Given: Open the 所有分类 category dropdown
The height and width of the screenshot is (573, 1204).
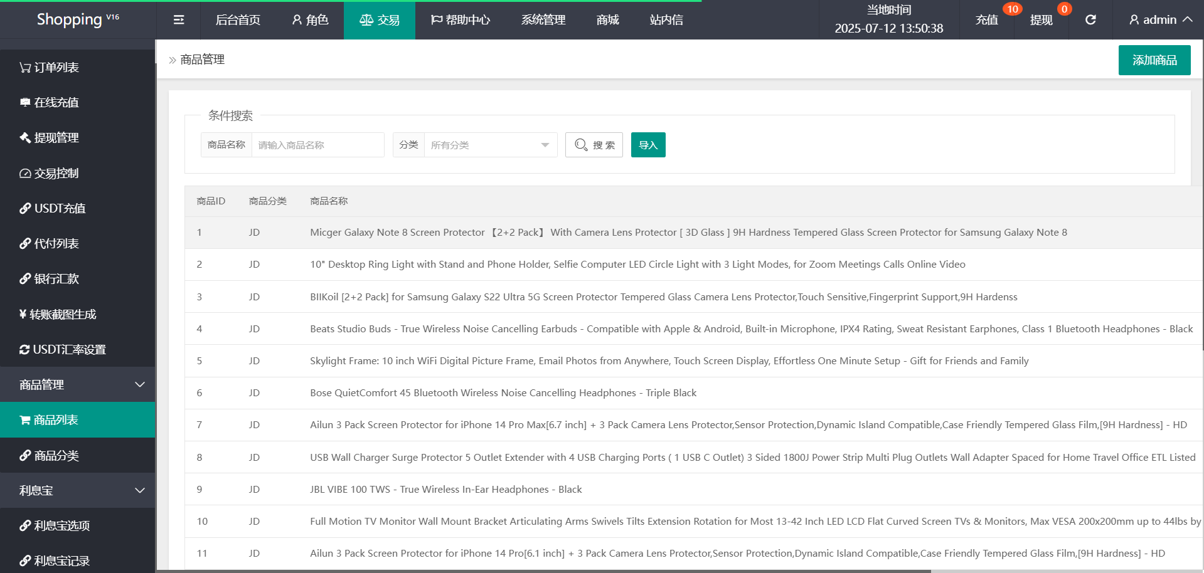Looking at the screenshot, I should [x=491, y=145].
